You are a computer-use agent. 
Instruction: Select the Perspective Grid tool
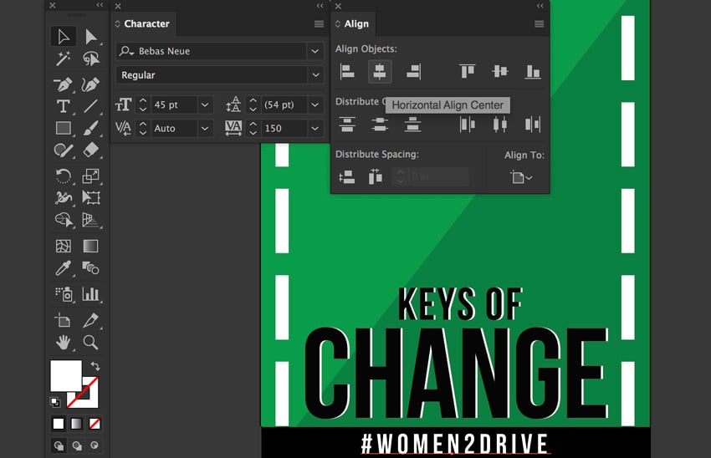pos(90,220)
